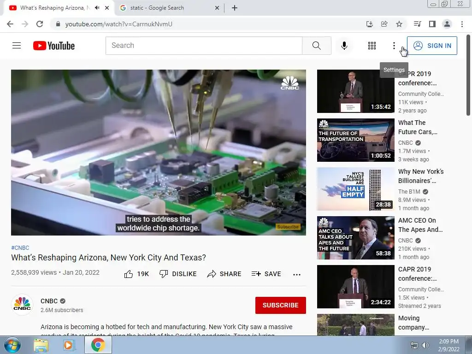Viewport: 472px width, 354px height.
Task: Open the YouTube apps grid
Action: 372,46
